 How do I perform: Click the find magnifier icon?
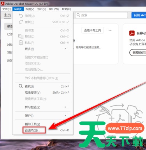point(21,86)
